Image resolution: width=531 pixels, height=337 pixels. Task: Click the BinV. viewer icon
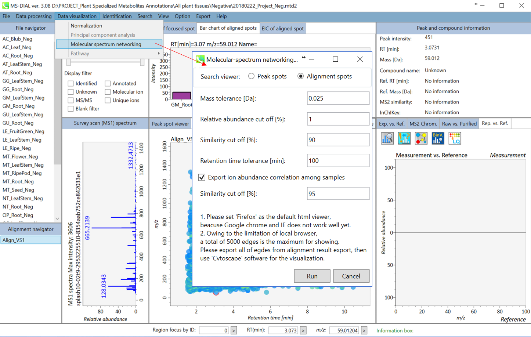click(438, 138)
